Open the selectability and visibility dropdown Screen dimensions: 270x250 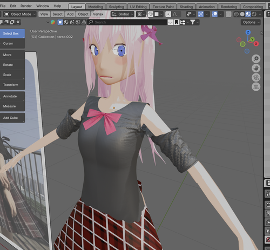point(191,14)
